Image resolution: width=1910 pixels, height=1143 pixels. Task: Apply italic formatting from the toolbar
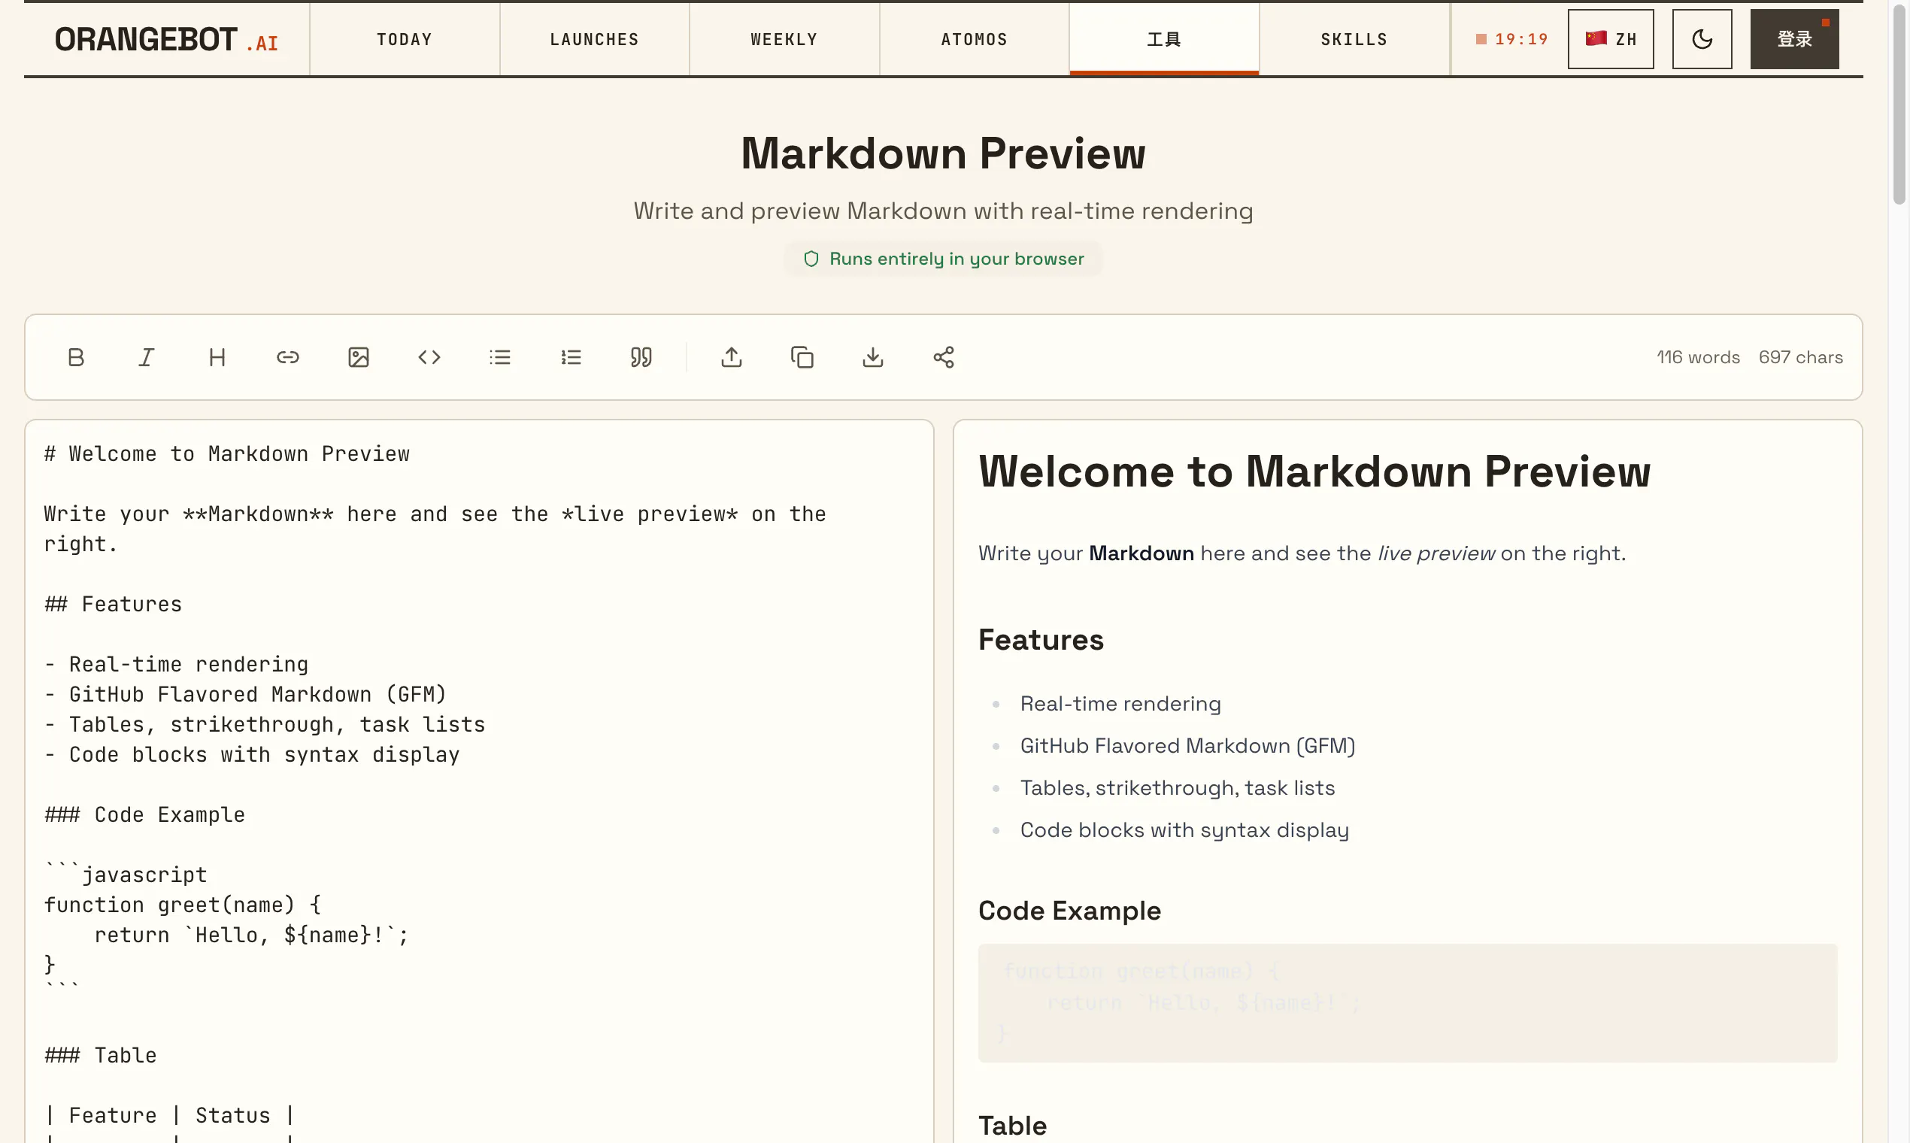(x=147, y=357)
